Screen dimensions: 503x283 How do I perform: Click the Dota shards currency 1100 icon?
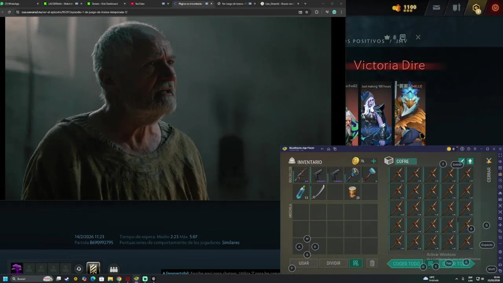(397, 7)
